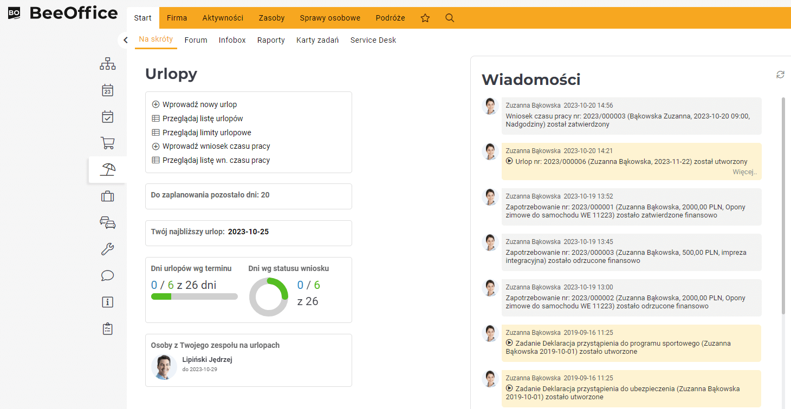
Task: Click Lipiński Jędrzej's photo thumbnail
Action: [164, 367]
